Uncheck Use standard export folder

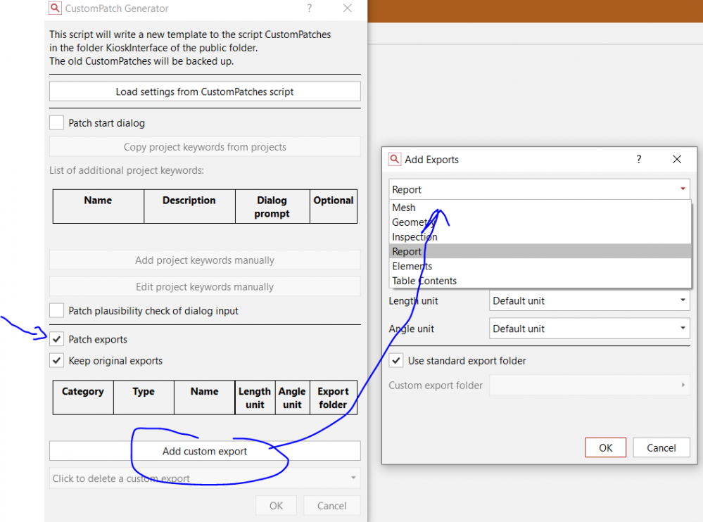(x=396, y=361)
